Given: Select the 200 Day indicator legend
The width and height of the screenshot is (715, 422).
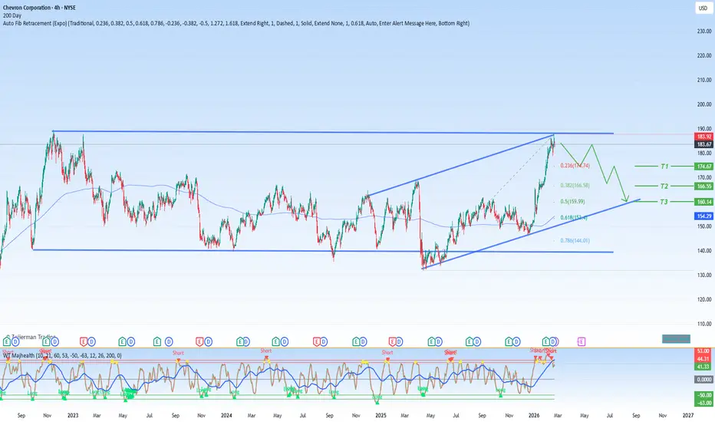Looking at the screenshot, I should tap(12, 15).
